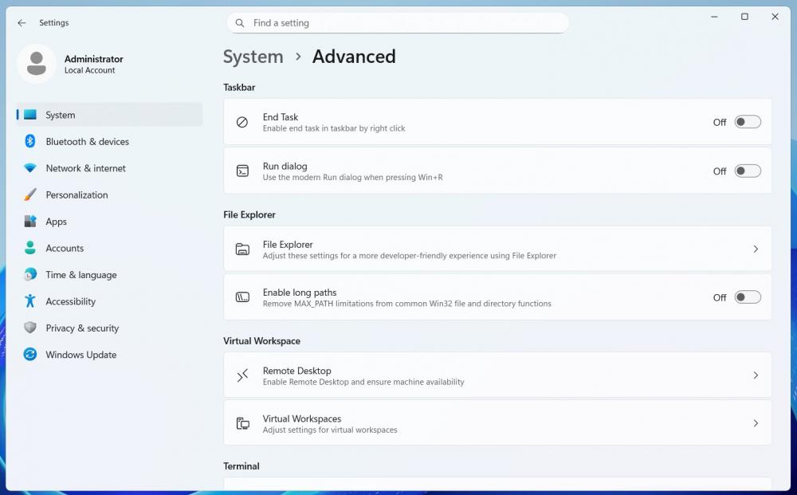This screenshot has height=495, width=797.
Task: Expand File Explorer settings chevron
Action: (x=755, y=249)
